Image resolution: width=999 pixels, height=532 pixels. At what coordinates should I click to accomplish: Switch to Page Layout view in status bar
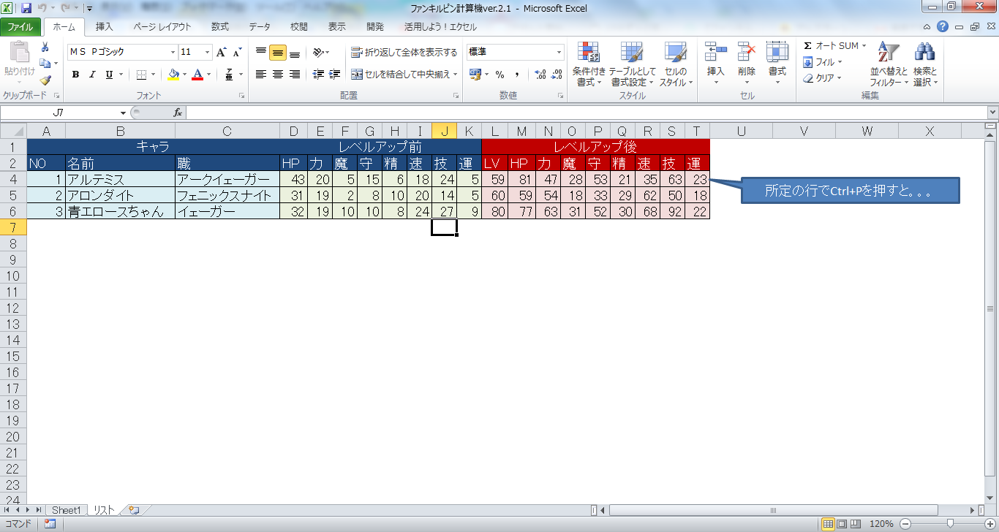pos(842,524)
